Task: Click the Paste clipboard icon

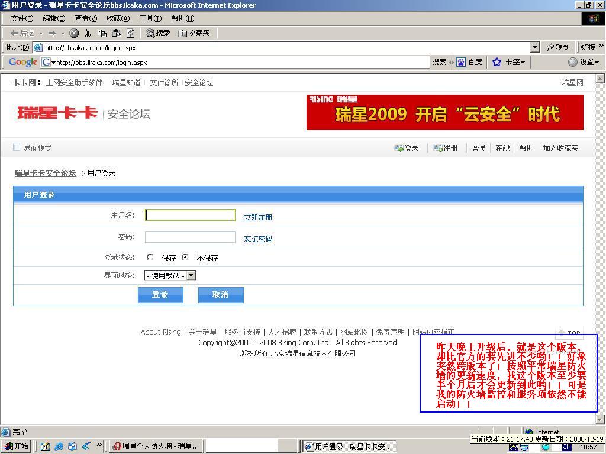Action: tap(117, 33)
